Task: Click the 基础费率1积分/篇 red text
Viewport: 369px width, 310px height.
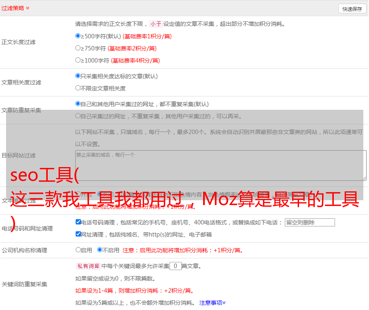Action: [147, 36]
